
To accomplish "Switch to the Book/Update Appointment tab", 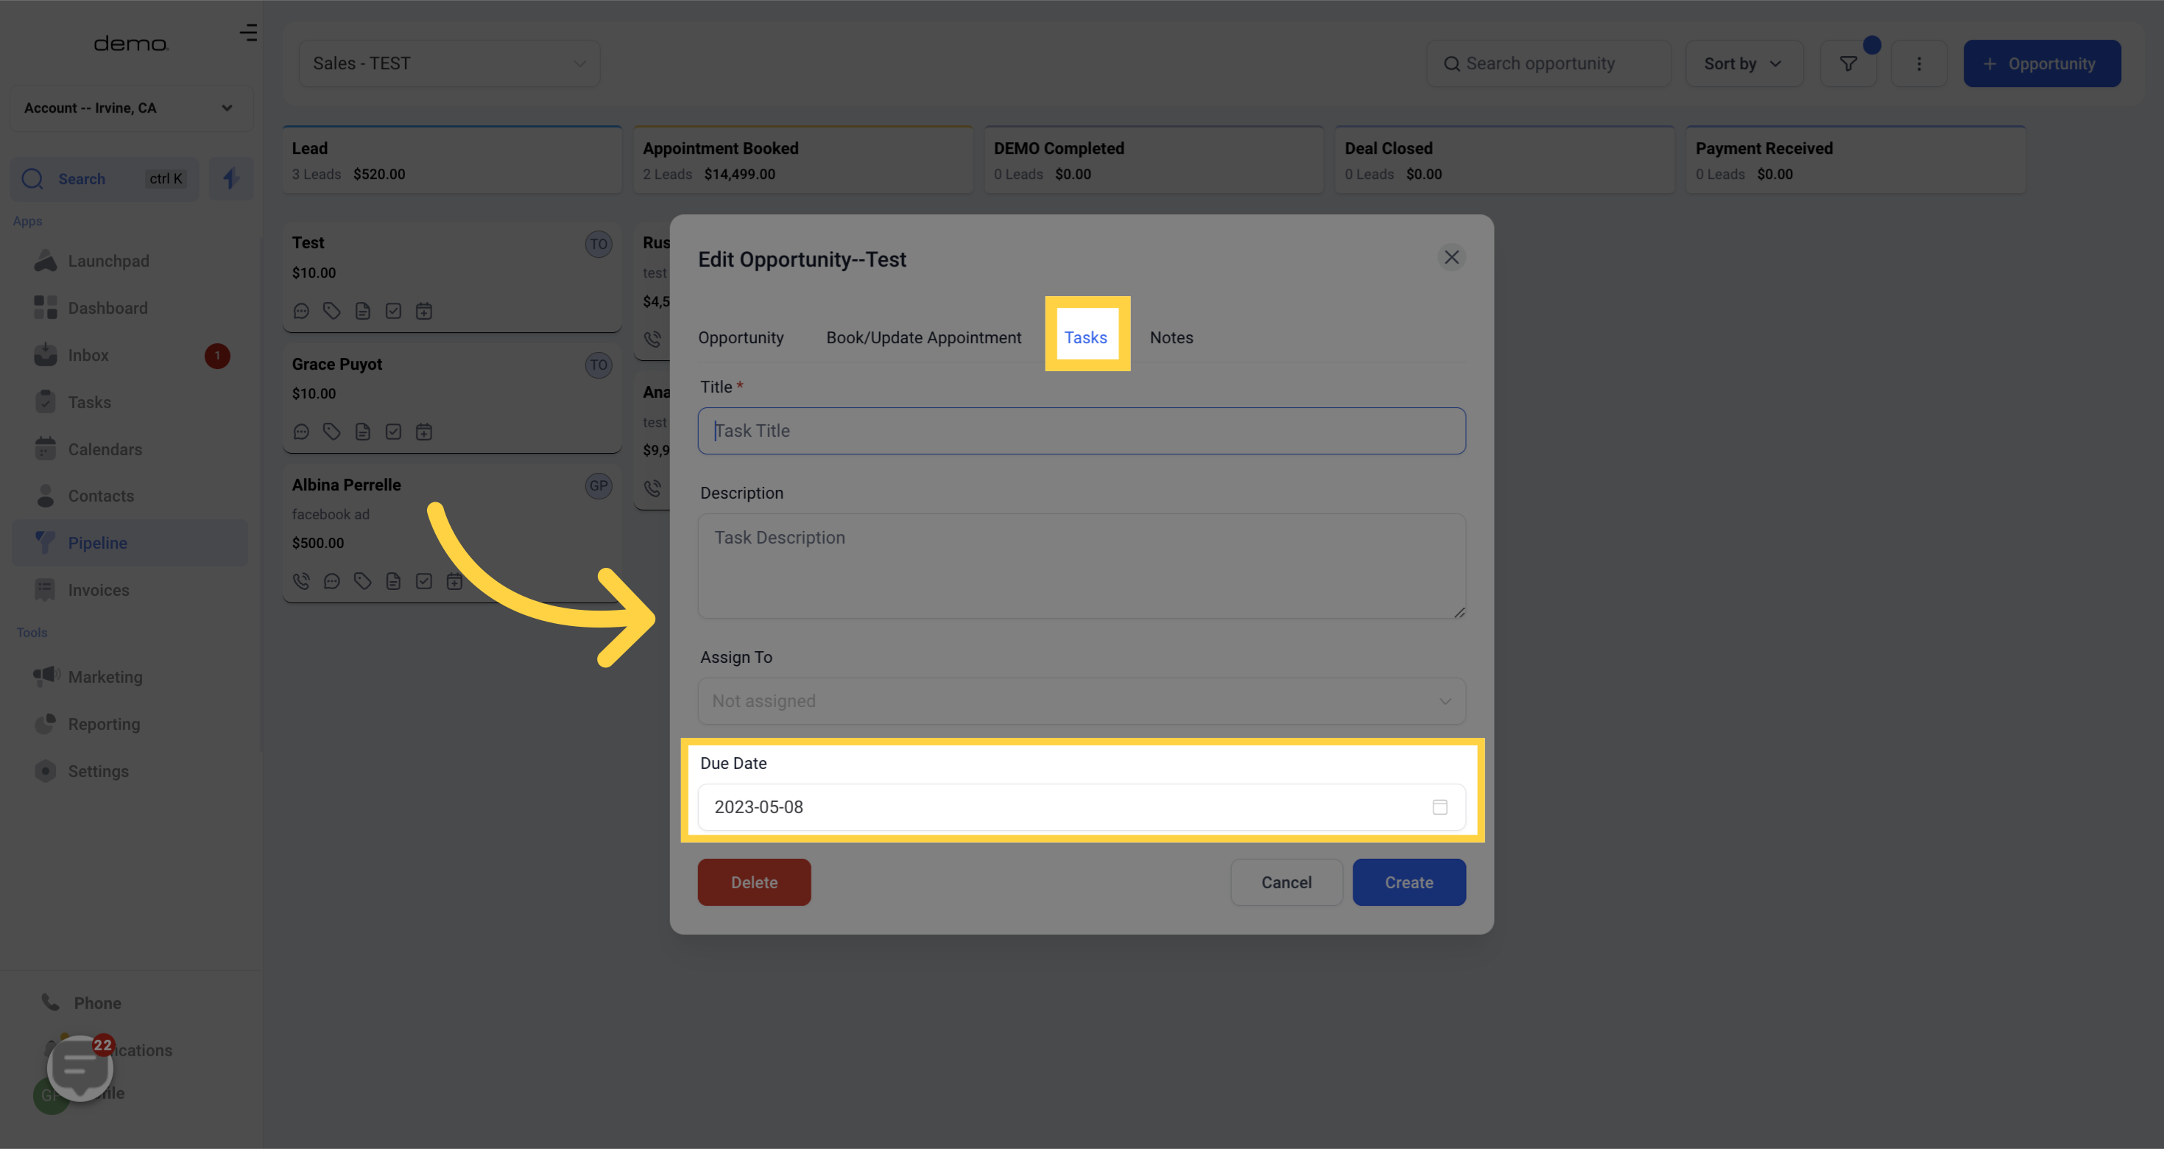I will coord(923,337).
